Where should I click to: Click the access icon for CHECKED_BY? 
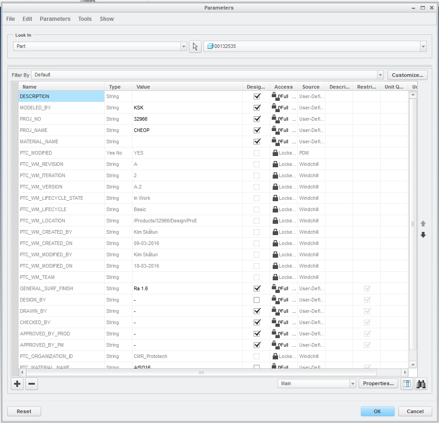click(275, 322)
